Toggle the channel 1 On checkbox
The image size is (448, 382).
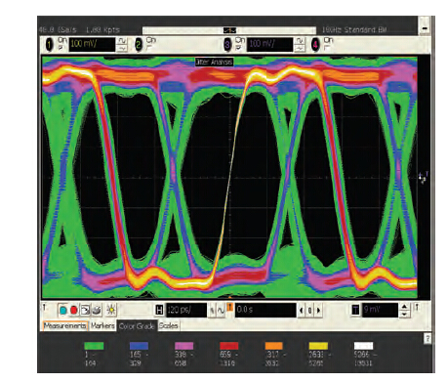click(x=60, y=48)
